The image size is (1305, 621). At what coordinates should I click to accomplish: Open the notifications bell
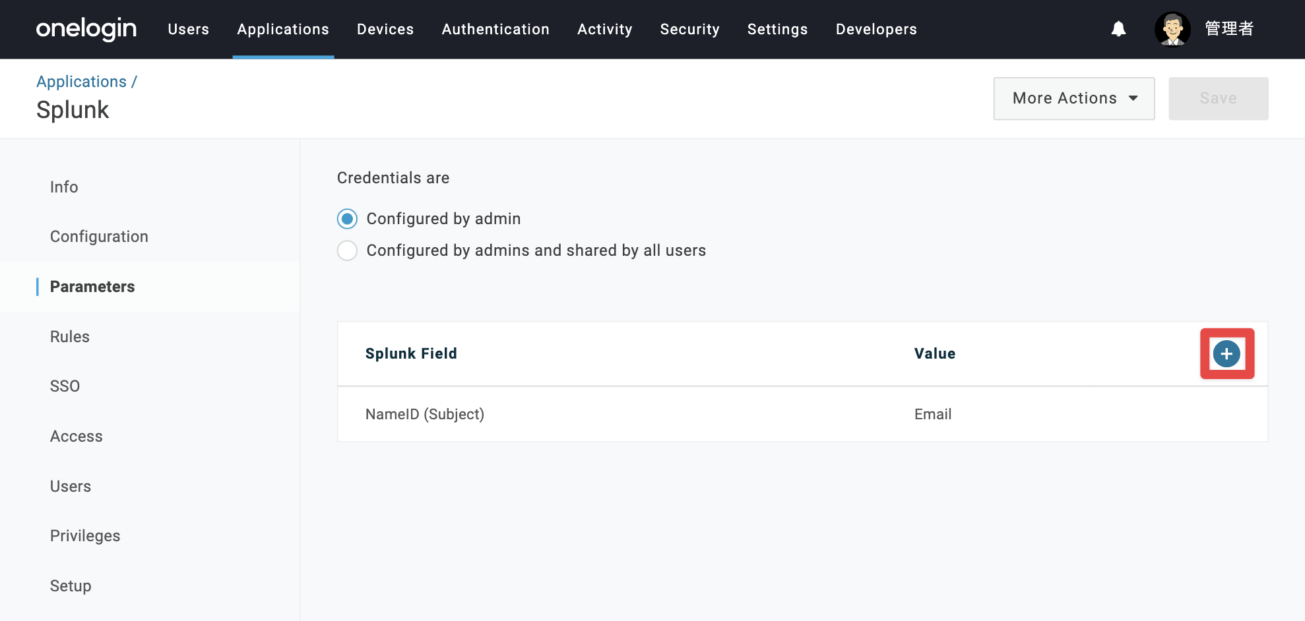(x=1118, y=29)
